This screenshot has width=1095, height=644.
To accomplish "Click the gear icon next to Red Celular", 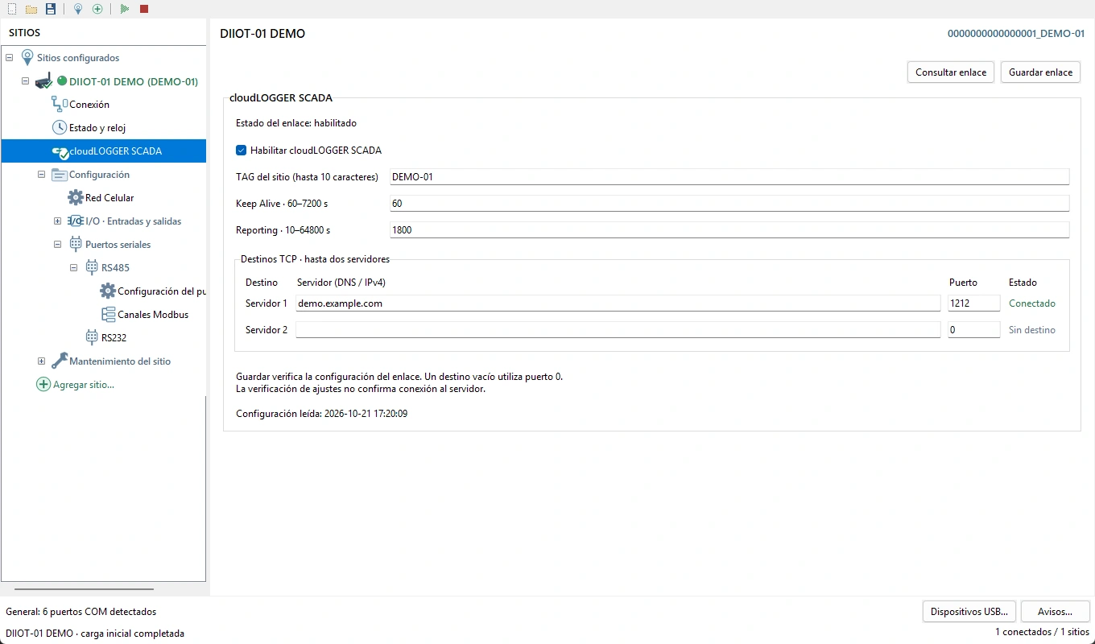I will 76,197.
